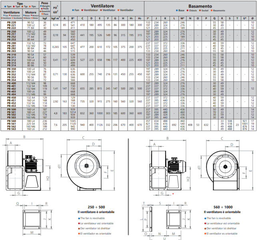Image resolution: width=257 pixels, height=240 pixels.
Task: Click 'Der ventilator ist drehbar' under 560 ÷ 1000
Action: 221,228
